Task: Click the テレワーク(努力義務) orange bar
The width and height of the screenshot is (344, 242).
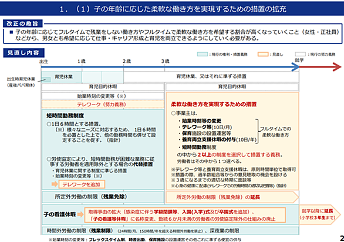Action: [103, 105]
